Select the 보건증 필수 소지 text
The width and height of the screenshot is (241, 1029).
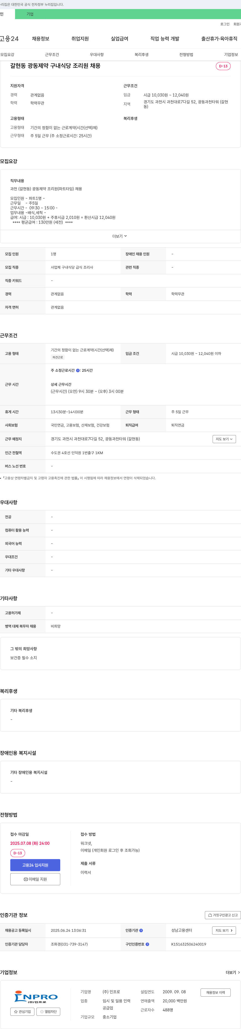pyautogui.click(x=24, y=658)
